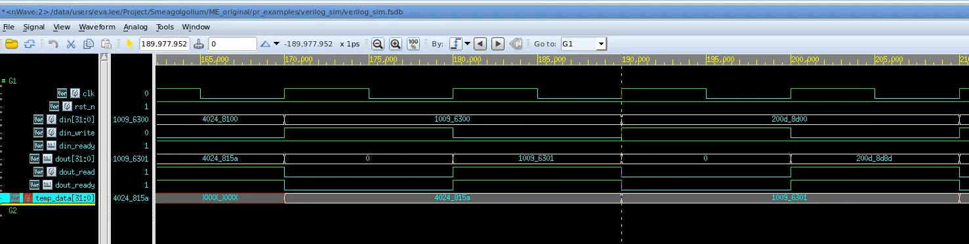Viewport: 969px width, 244px height.
Task: Open the Signal menu
Action: pyautogui.click(x=34, y=27)
